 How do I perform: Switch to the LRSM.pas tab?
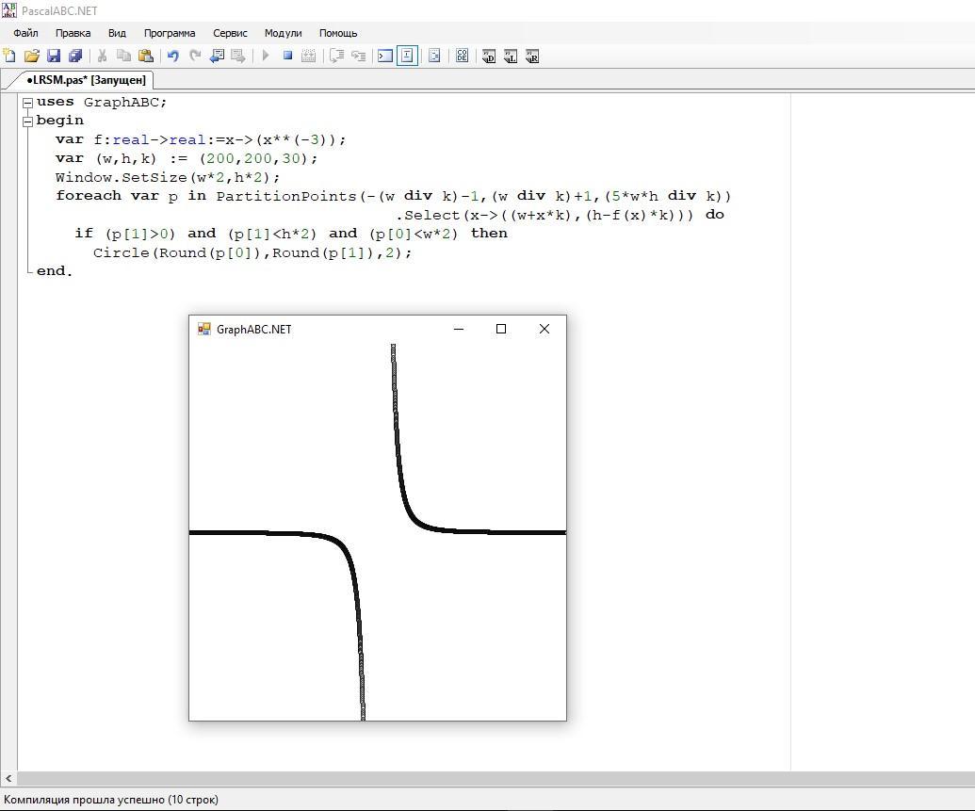[85, 80]
